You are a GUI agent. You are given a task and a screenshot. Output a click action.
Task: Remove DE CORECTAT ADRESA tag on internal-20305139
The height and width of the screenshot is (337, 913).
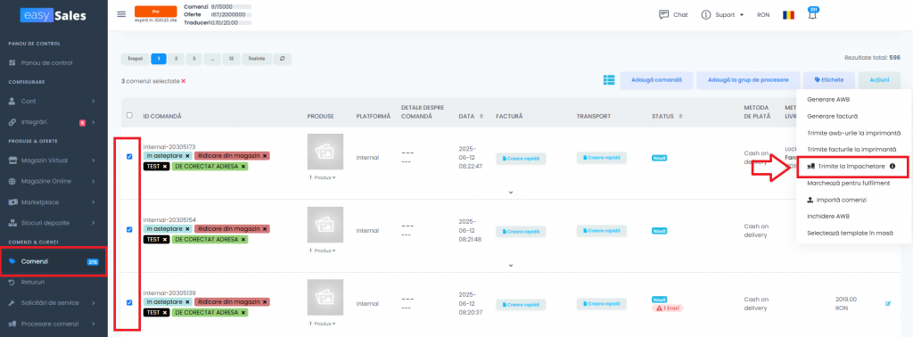click(243, 313)
